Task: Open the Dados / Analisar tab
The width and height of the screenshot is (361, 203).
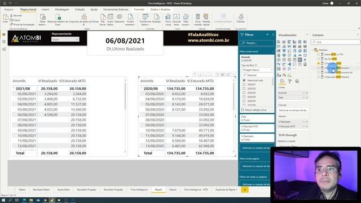Action: [160, 10]
